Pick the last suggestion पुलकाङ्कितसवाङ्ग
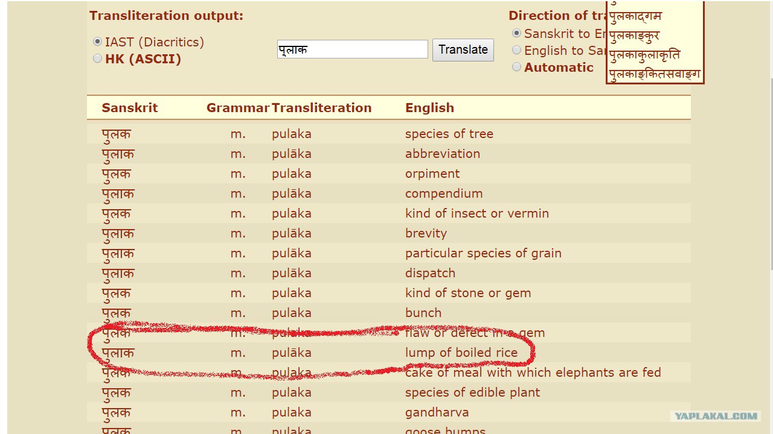773x434 pixels. click(x=655, y=75)
